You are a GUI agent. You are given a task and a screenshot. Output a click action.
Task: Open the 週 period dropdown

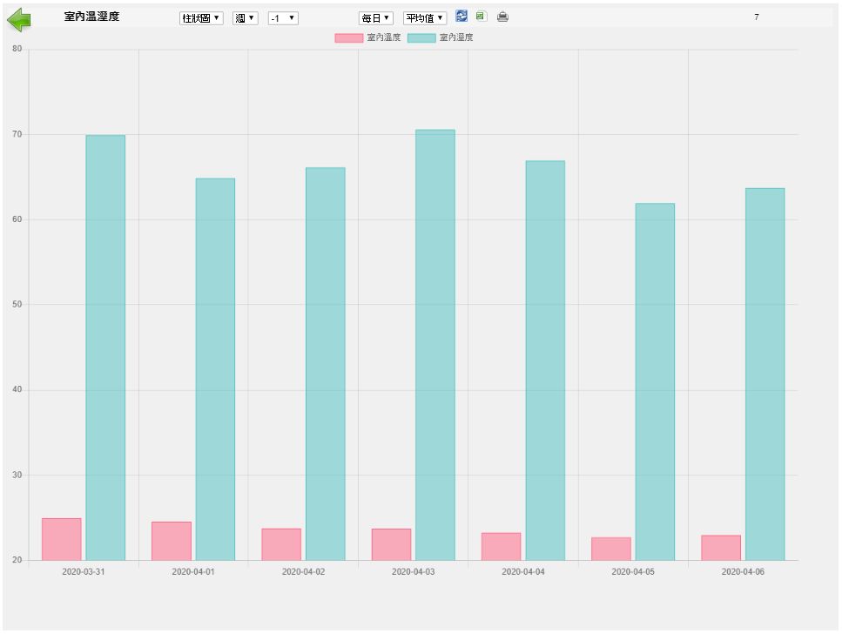(245, 18)
